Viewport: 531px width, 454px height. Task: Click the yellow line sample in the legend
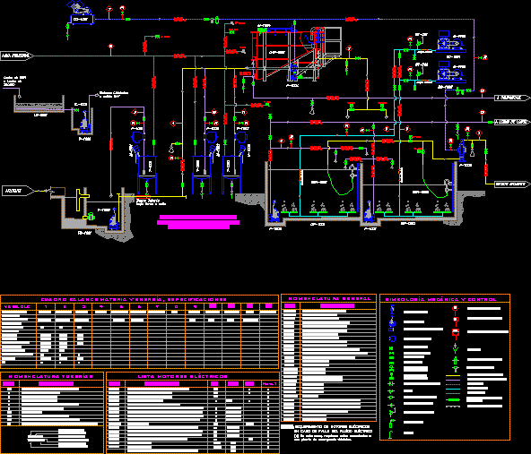[453, 375]
